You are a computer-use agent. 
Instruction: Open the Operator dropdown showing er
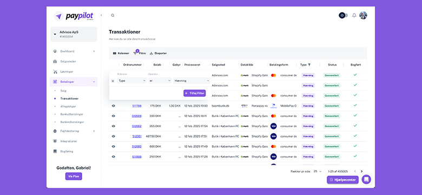(x=160, y=81)
